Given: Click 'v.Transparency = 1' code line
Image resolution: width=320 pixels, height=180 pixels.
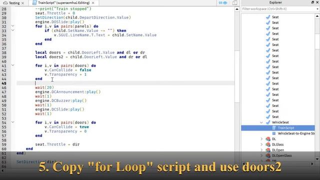Looking at the screenshot, I should tap(65, 74).
